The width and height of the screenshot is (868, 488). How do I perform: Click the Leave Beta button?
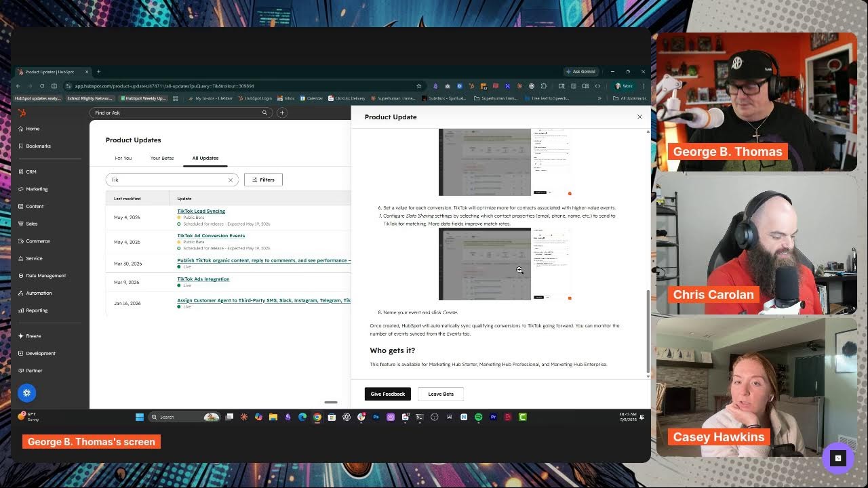point(441,394)
